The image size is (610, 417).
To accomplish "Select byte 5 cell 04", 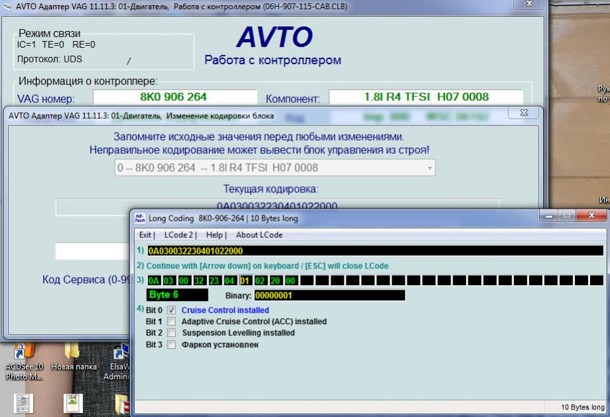I will [x=230, y=280].
